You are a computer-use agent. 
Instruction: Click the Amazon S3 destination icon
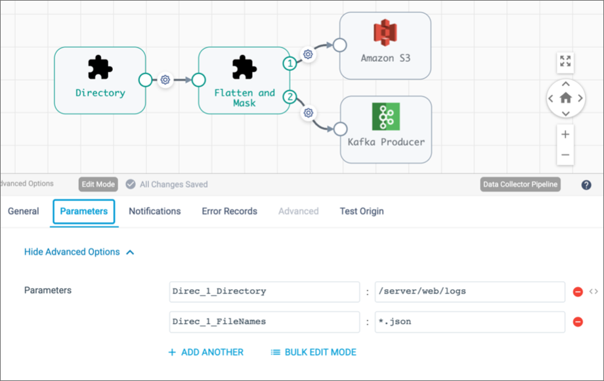click(x=385, y=32)
